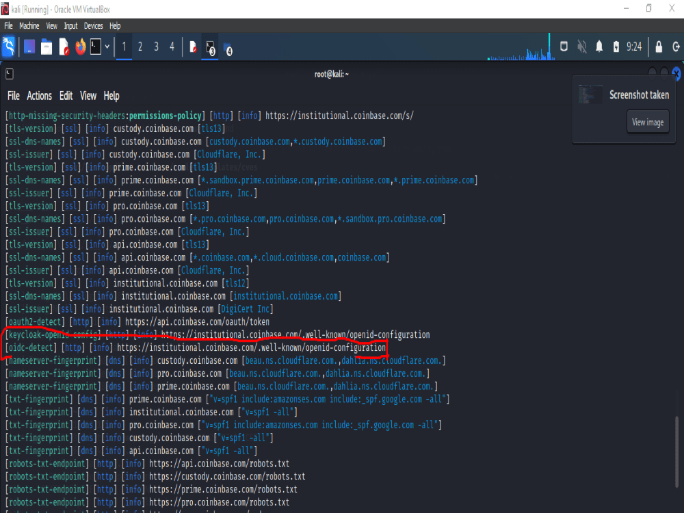Select the terminal window group with badge 3
The height and width of the screenshot is (513, 684).
(x=210, y=48)
